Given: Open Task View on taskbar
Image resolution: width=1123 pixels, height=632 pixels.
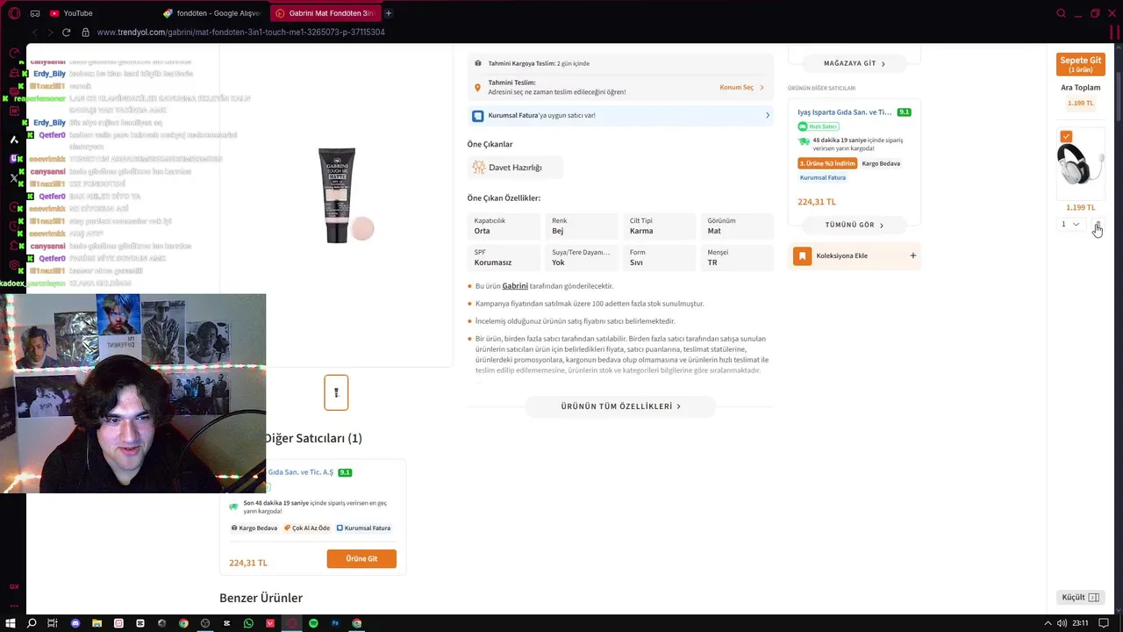Looking at the screenshot, I should pyautogui.click(x=53, y=623).
